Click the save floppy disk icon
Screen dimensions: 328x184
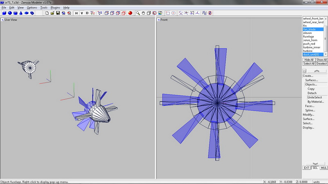(58, 13)
